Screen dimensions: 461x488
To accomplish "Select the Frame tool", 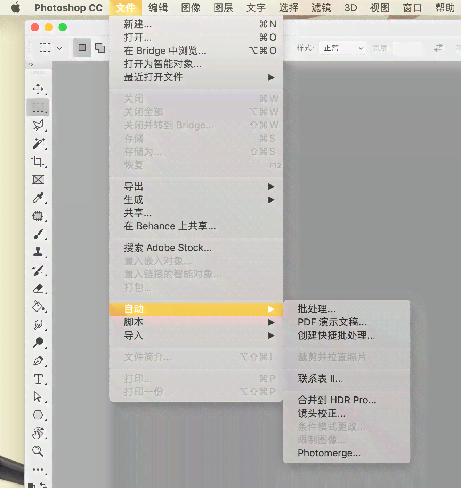I will [38, 180].
